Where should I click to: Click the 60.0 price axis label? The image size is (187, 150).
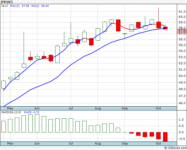(182, 17)
